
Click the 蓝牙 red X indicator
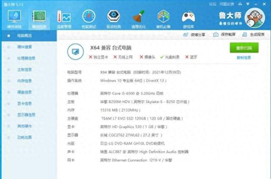187,57
